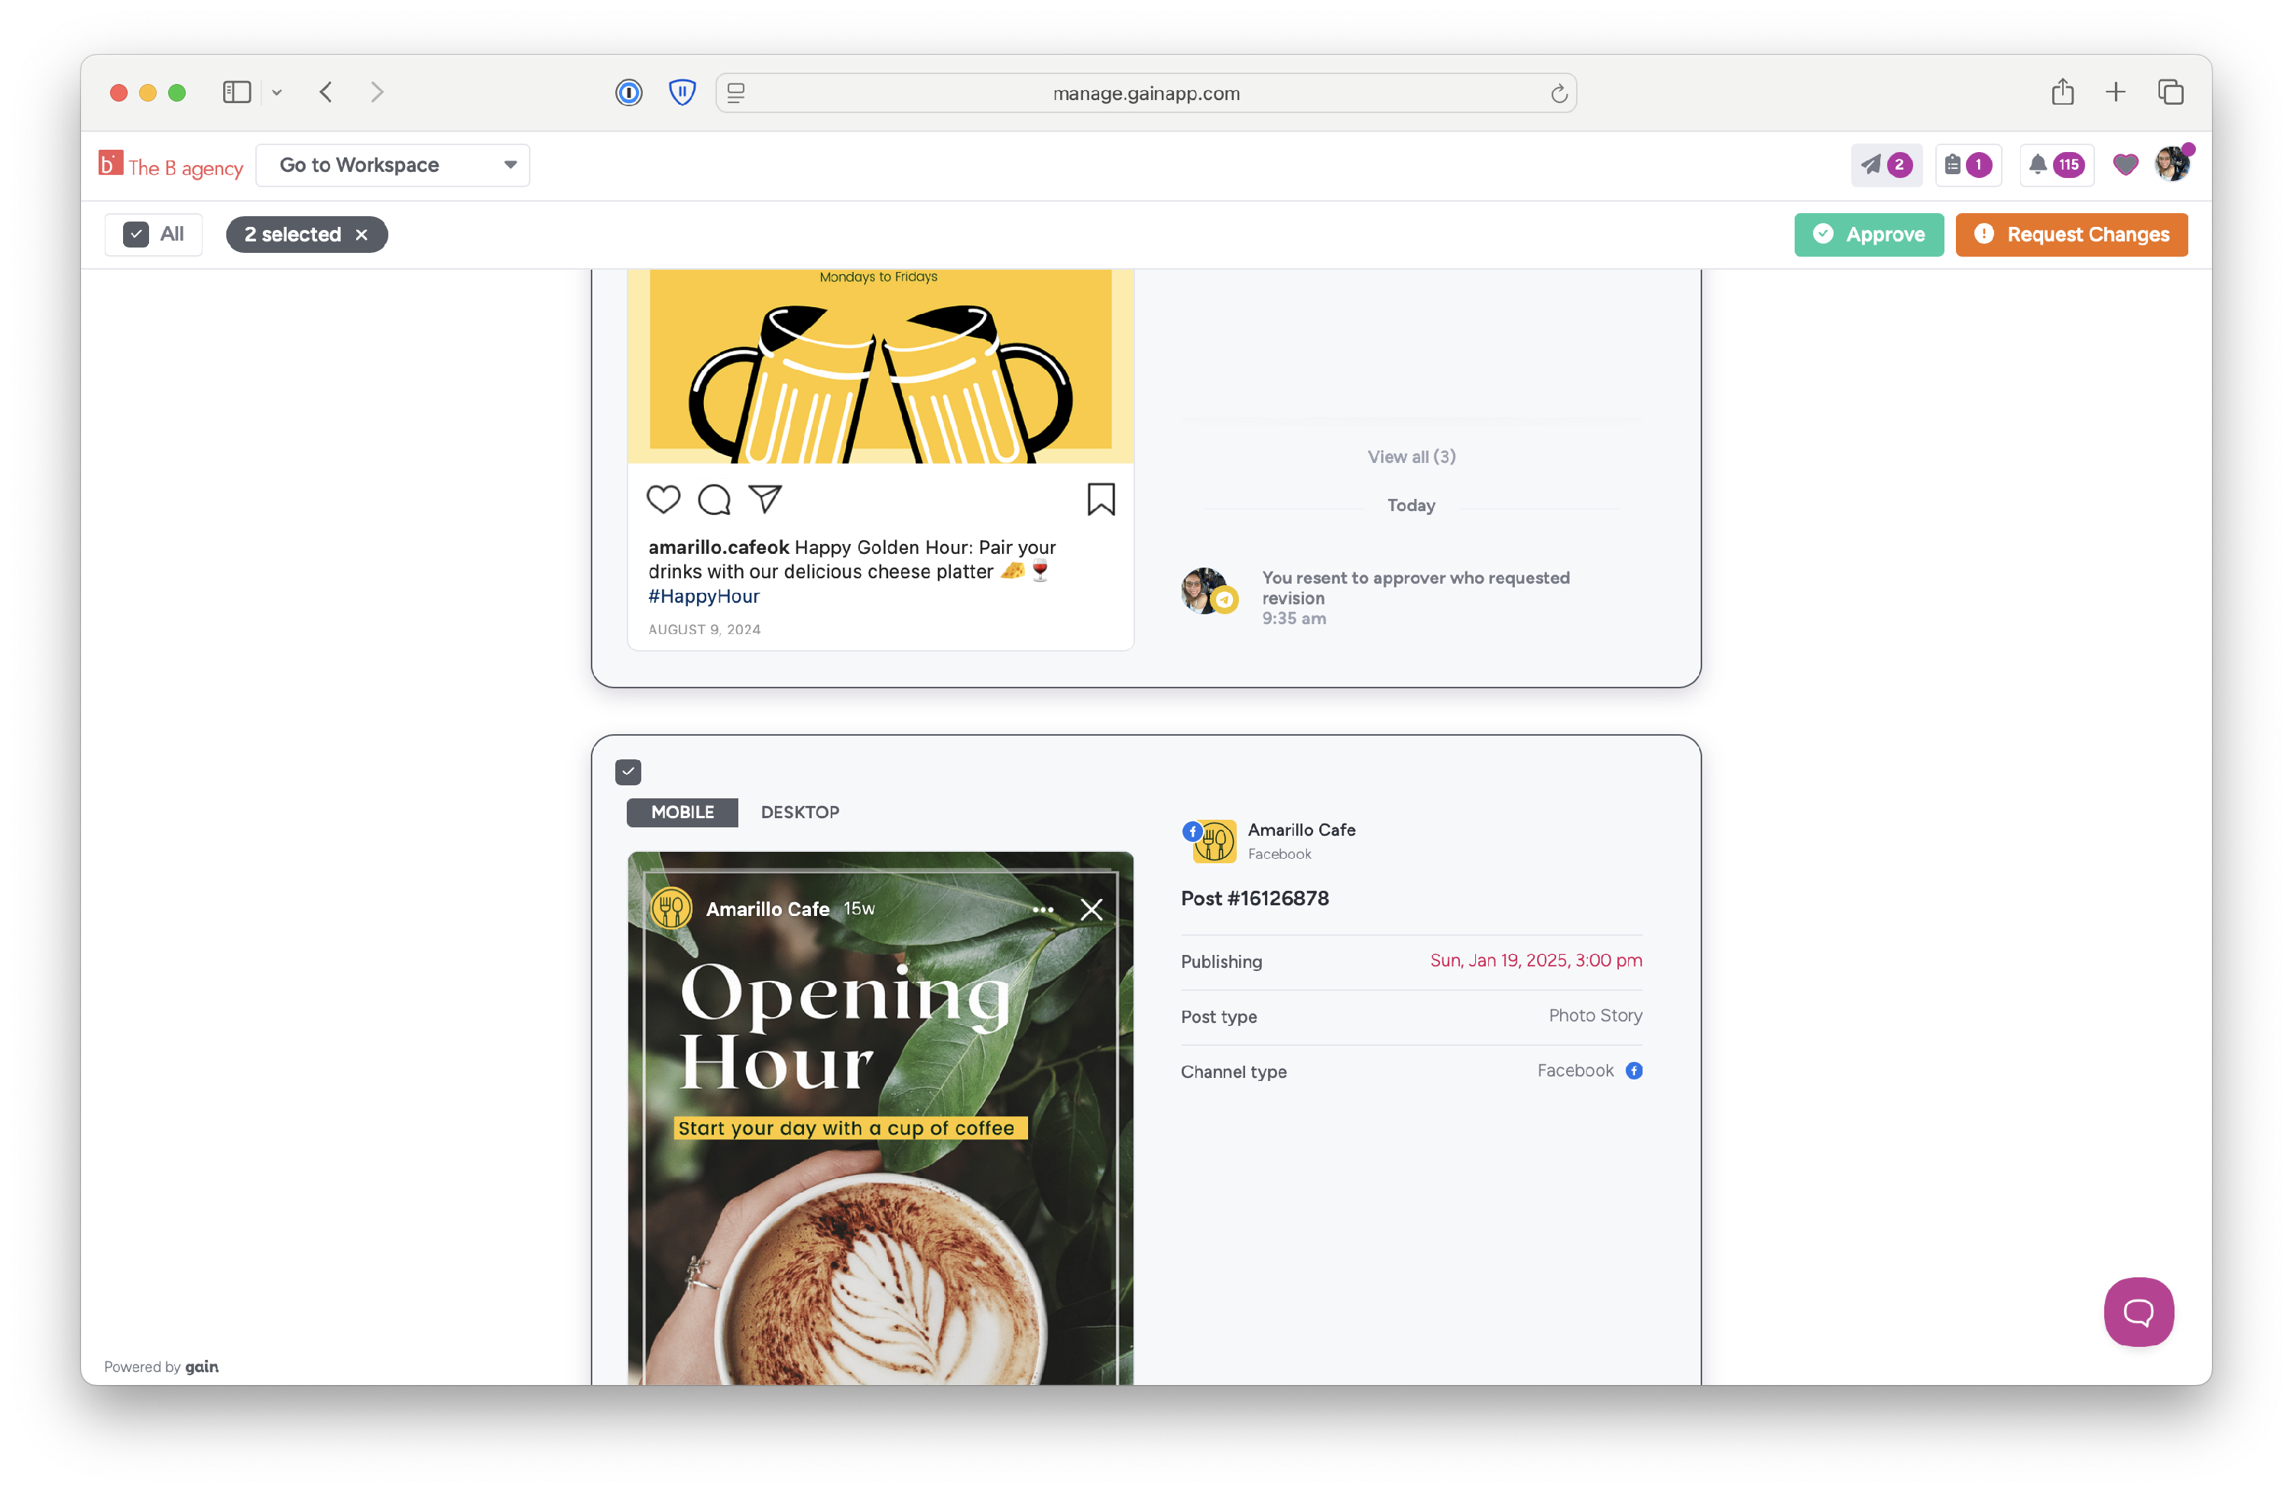The width and height of the screenshot is (2293, 1492).
Task: Uncheck the Facebook story post checkbox
Action: click(628, 772)
